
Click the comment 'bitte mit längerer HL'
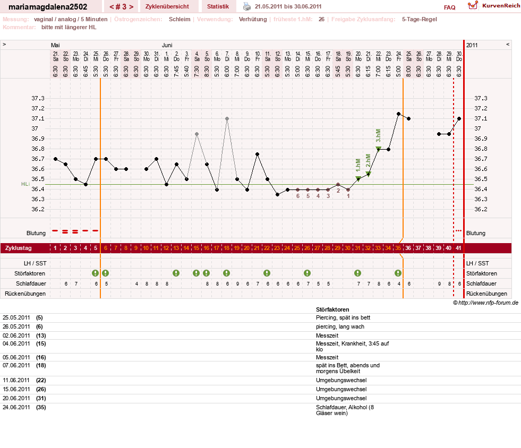(x=69, y=27)
